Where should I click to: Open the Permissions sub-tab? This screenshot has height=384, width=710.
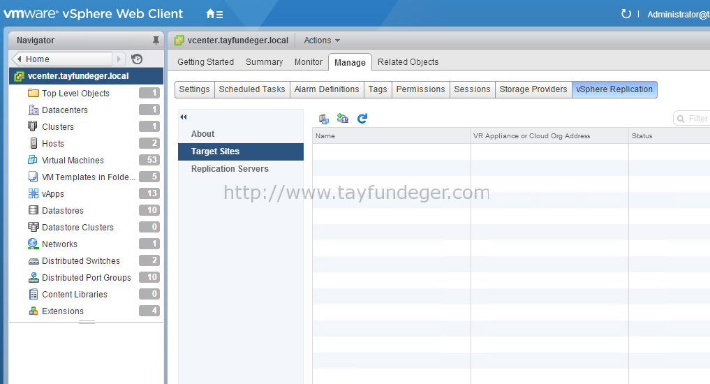[x=421, y=89]
